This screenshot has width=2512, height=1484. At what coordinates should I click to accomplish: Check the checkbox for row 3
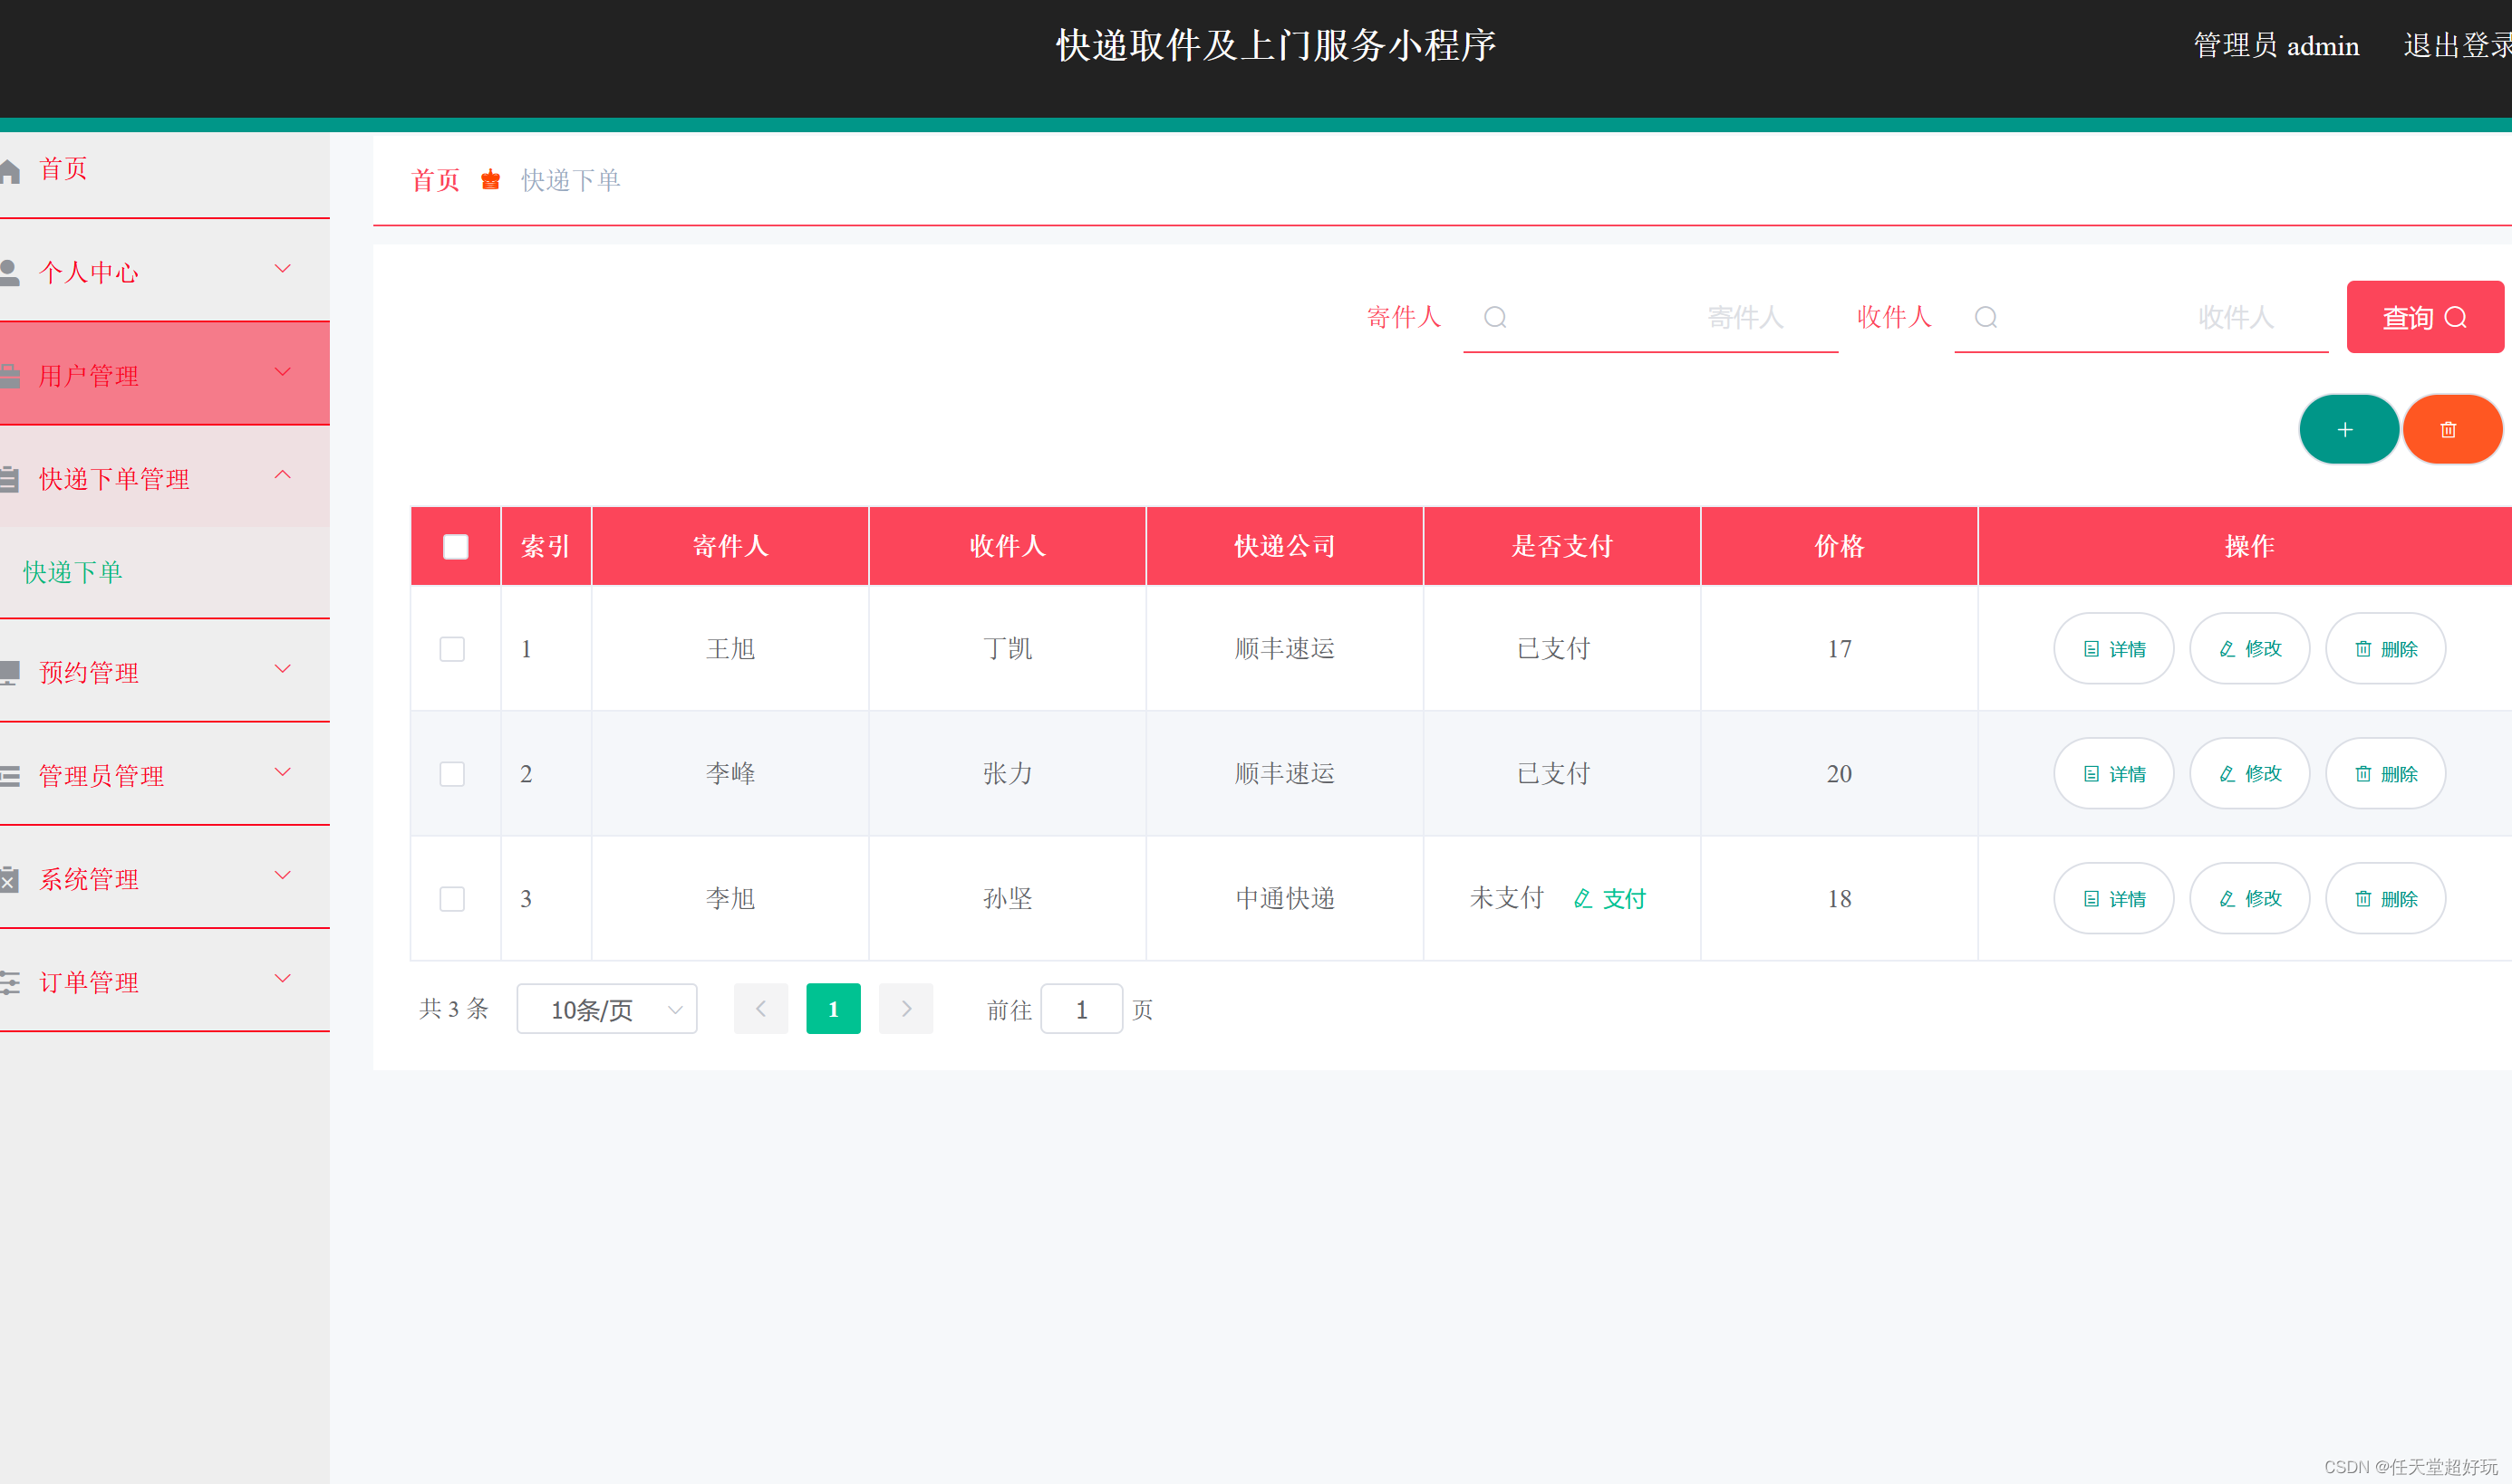pyautogui.click(x=452, y=899)
